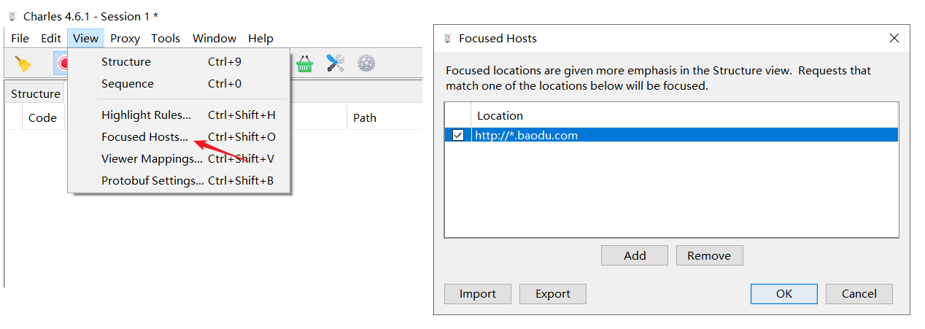Click the Import button
Screen dimensions: 925x329
point(478,294)
